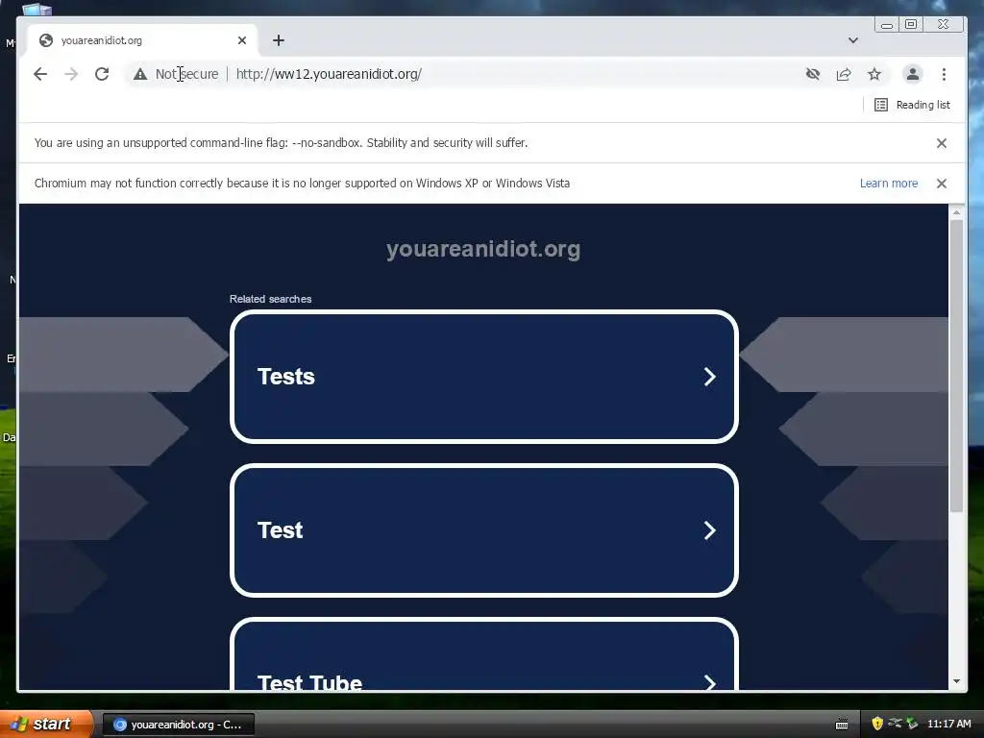Open the share page icon
This screenshot has height=738, width=984.
[844, 74]
